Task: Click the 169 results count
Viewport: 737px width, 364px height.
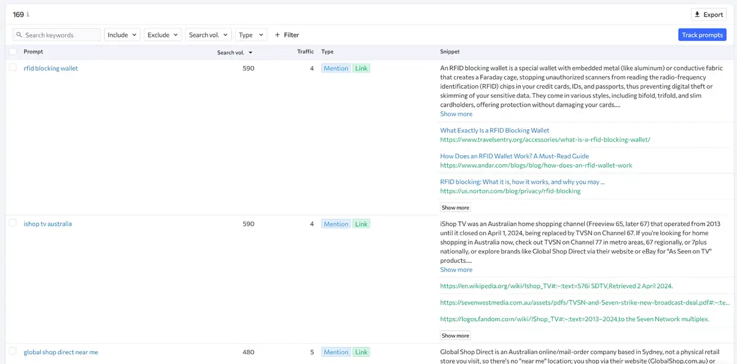Action: coord(18,15)
